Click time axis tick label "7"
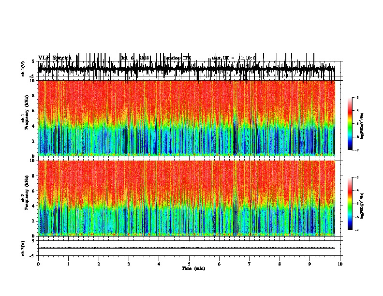The image size is (383, 296). [x=250, y=264]
